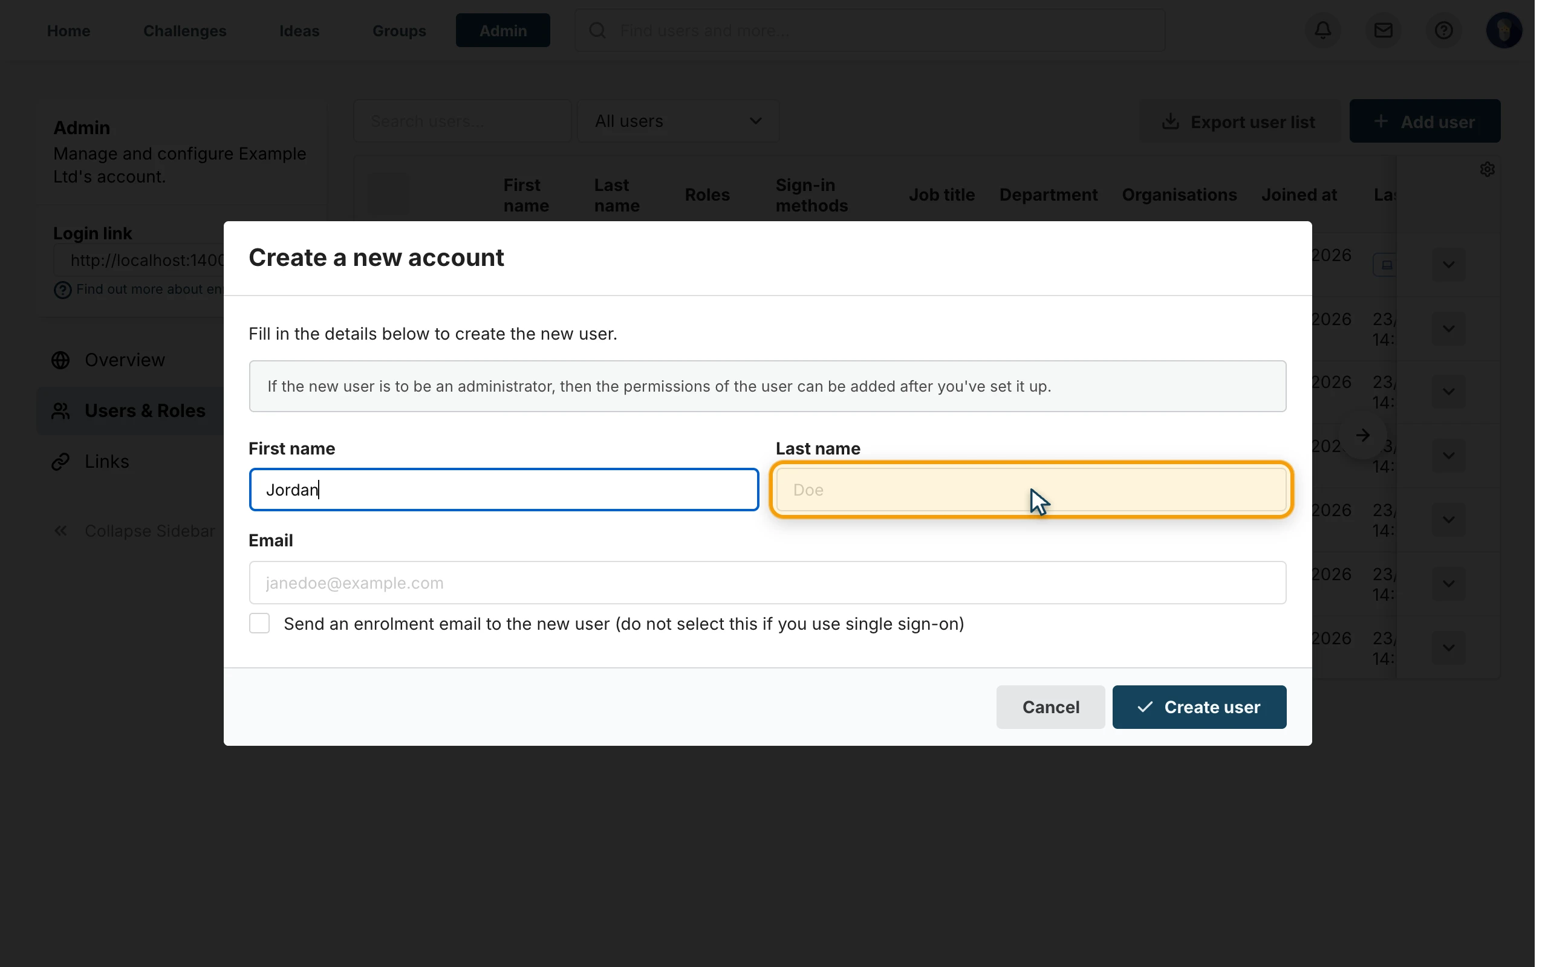Select the table header select-all checkbox
Viewport: 1548px width, 967px height.
(388, 194)
